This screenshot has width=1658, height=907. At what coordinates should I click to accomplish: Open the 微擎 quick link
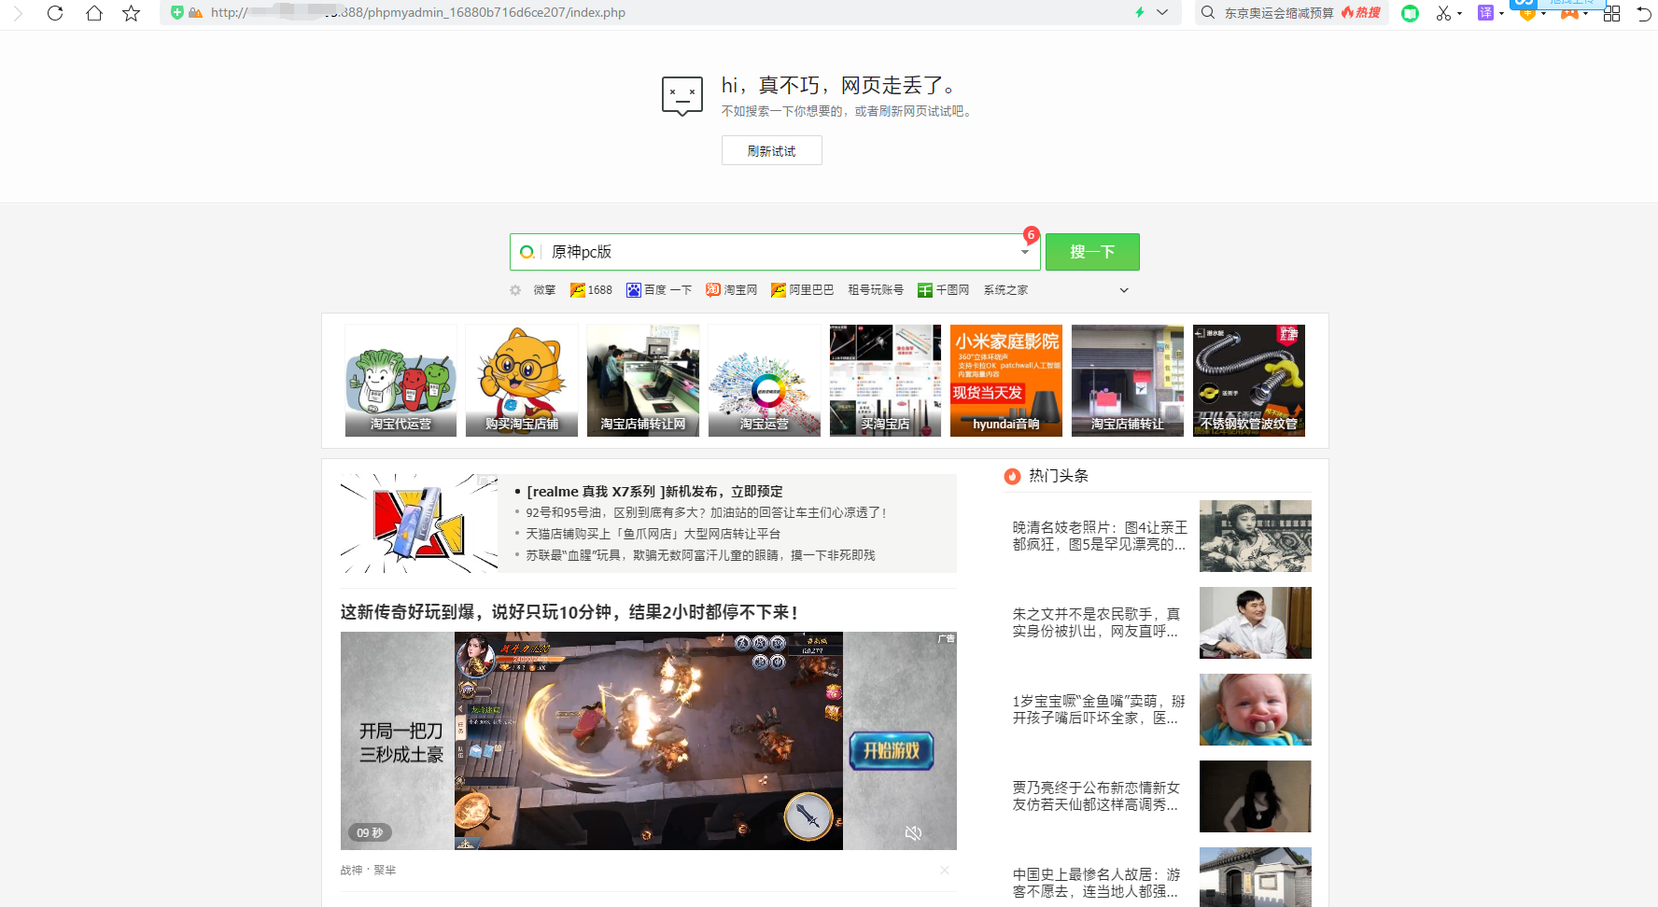[544, 290]
